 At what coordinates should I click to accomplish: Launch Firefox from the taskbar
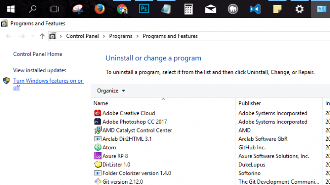[x=99, y=9]
